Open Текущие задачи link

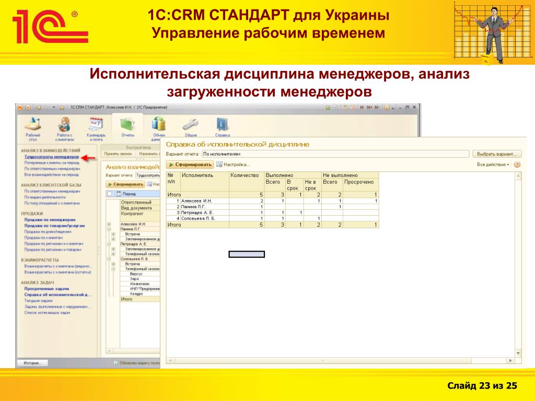[x=39, y=301]
